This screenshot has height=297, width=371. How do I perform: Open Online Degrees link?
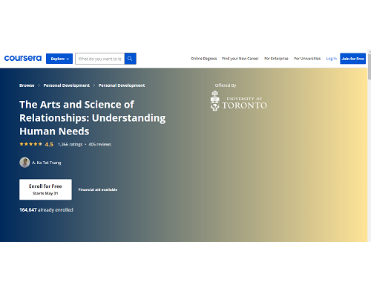point(204,59)
